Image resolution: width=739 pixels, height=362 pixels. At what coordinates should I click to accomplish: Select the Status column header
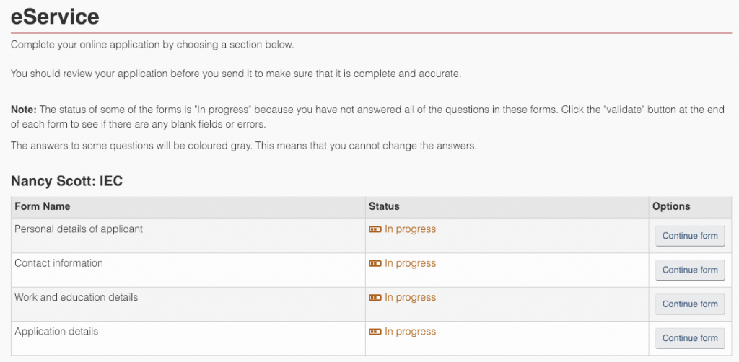click(384, 206)
